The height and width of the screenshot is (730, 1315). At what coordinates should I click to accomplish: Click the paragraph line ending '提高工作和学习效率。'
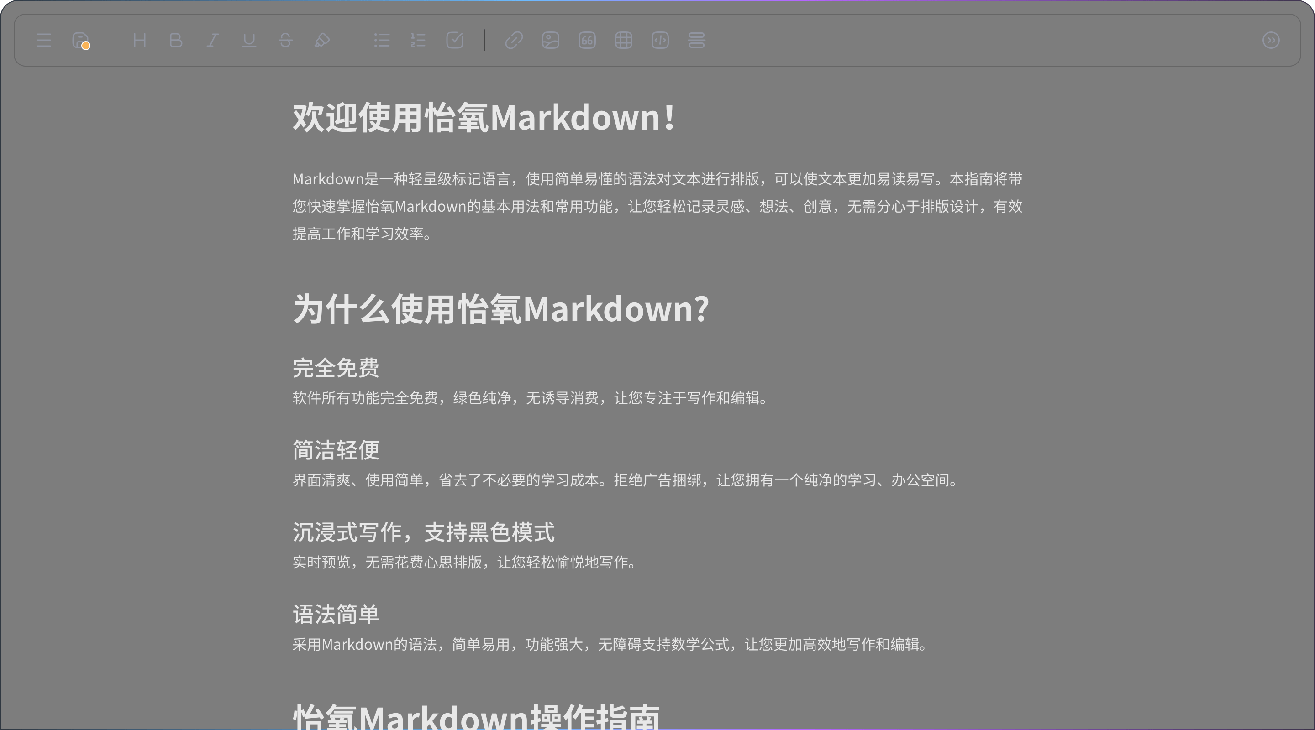(363, 234)
